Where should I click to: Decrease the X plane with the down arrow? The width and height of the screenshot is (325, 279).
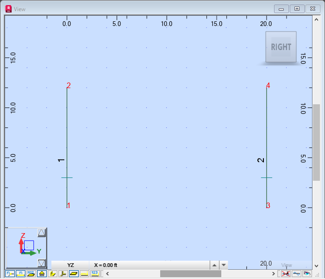coord(224,265)
